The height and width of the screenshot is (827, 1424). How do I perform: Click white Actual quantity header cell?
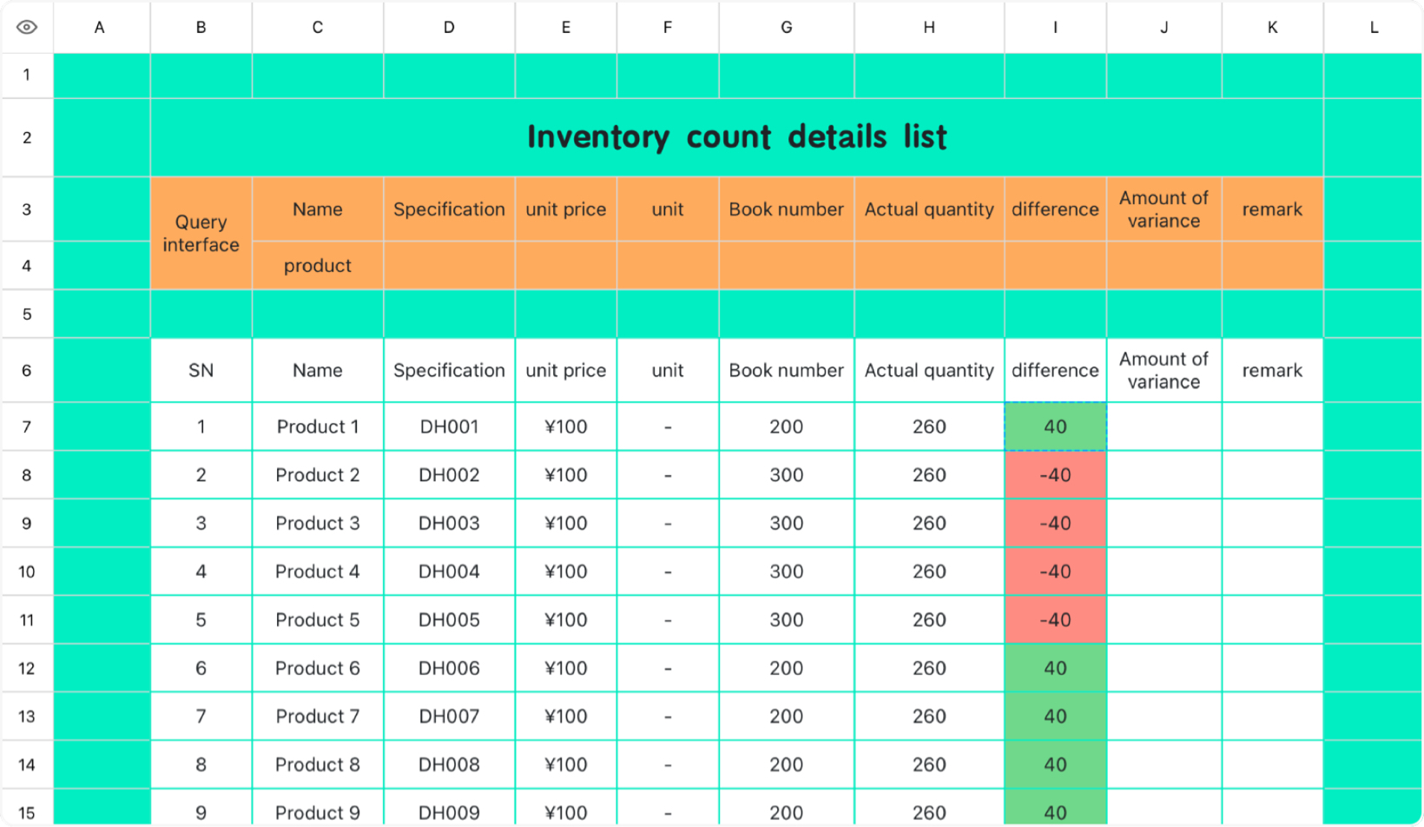pyautogui.click(x=929, y=370)
